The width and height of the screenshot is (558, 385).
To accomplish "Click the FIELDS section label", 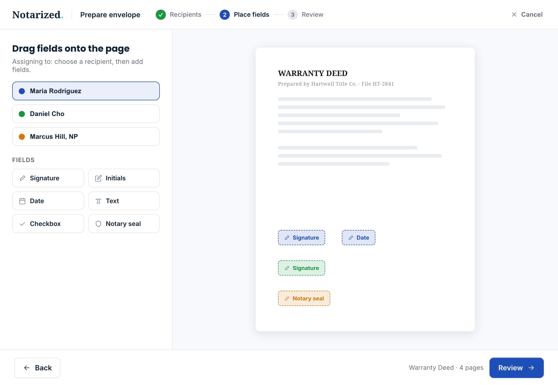I will [23, 160].
